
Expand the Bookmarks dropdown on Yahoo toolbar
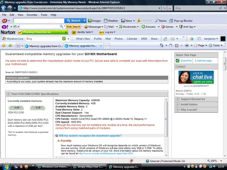point(138,27)
